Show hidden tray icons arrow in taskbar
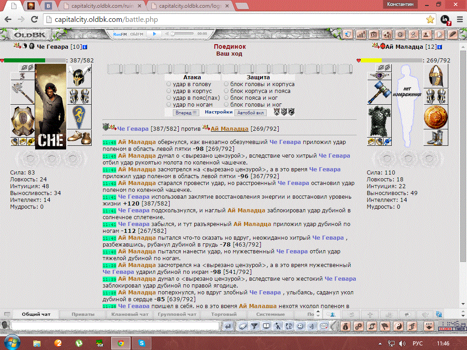 pyautogui.click(x=380, y=344)
